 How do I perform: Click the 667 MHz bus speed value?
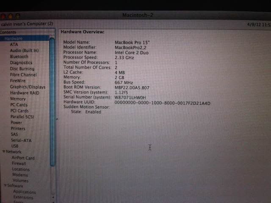pyautogui.click(x=124, y=83)
